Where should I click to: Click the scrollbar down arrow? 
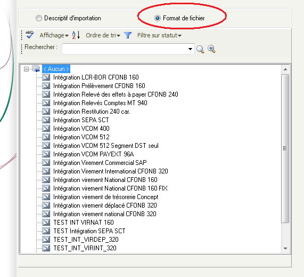point(285,248)
